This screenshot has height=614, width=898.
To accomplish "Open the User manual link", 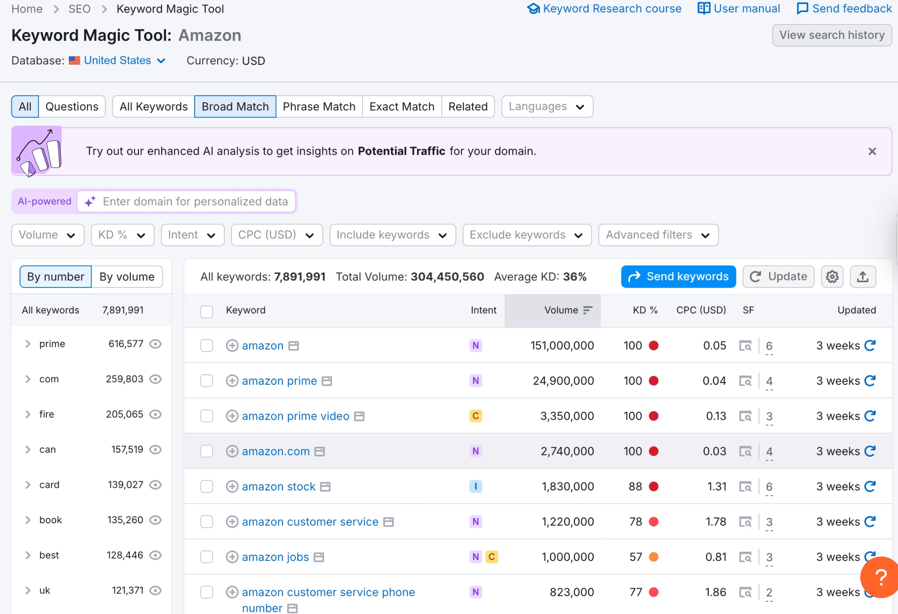I will [739, 8].
